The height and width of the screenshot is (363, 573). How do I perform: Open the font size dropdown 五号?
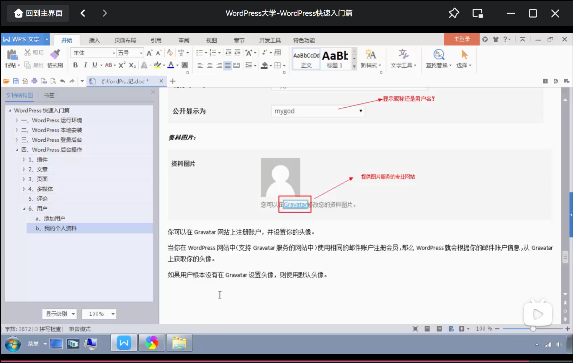coord(141,53)
